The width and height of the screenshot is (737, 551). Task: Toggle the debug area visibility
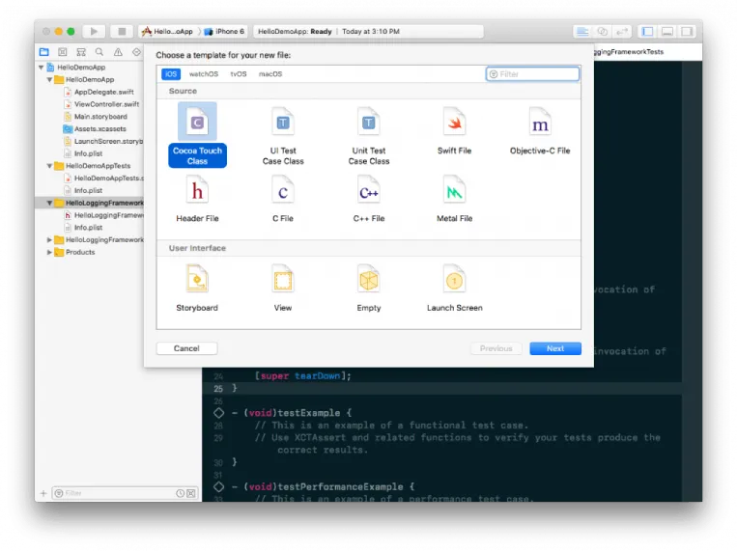(667, 32)
